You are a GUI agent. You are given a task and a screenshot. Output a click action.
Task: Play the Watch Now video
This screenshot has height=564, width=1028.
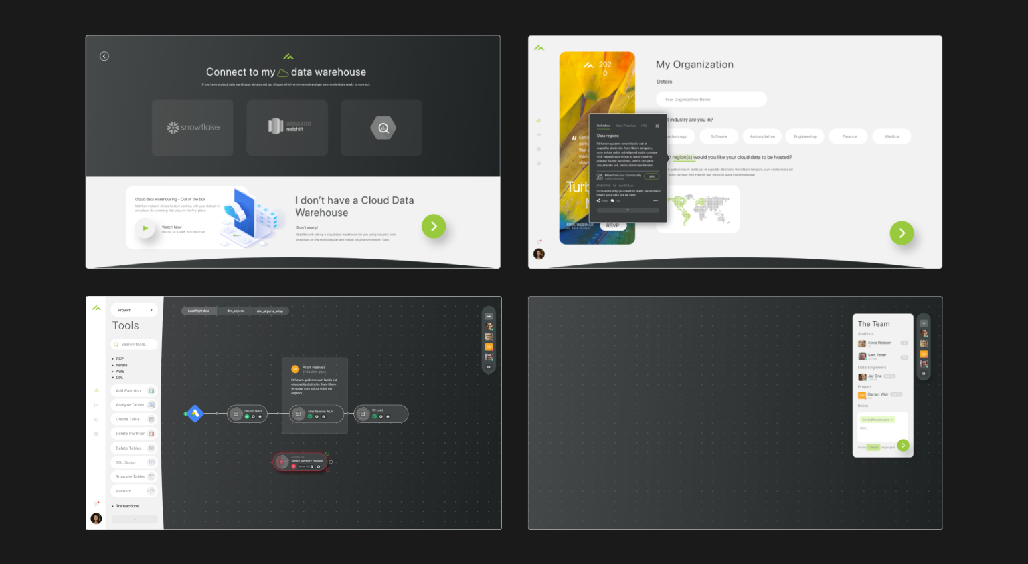(x=145, y=228)
